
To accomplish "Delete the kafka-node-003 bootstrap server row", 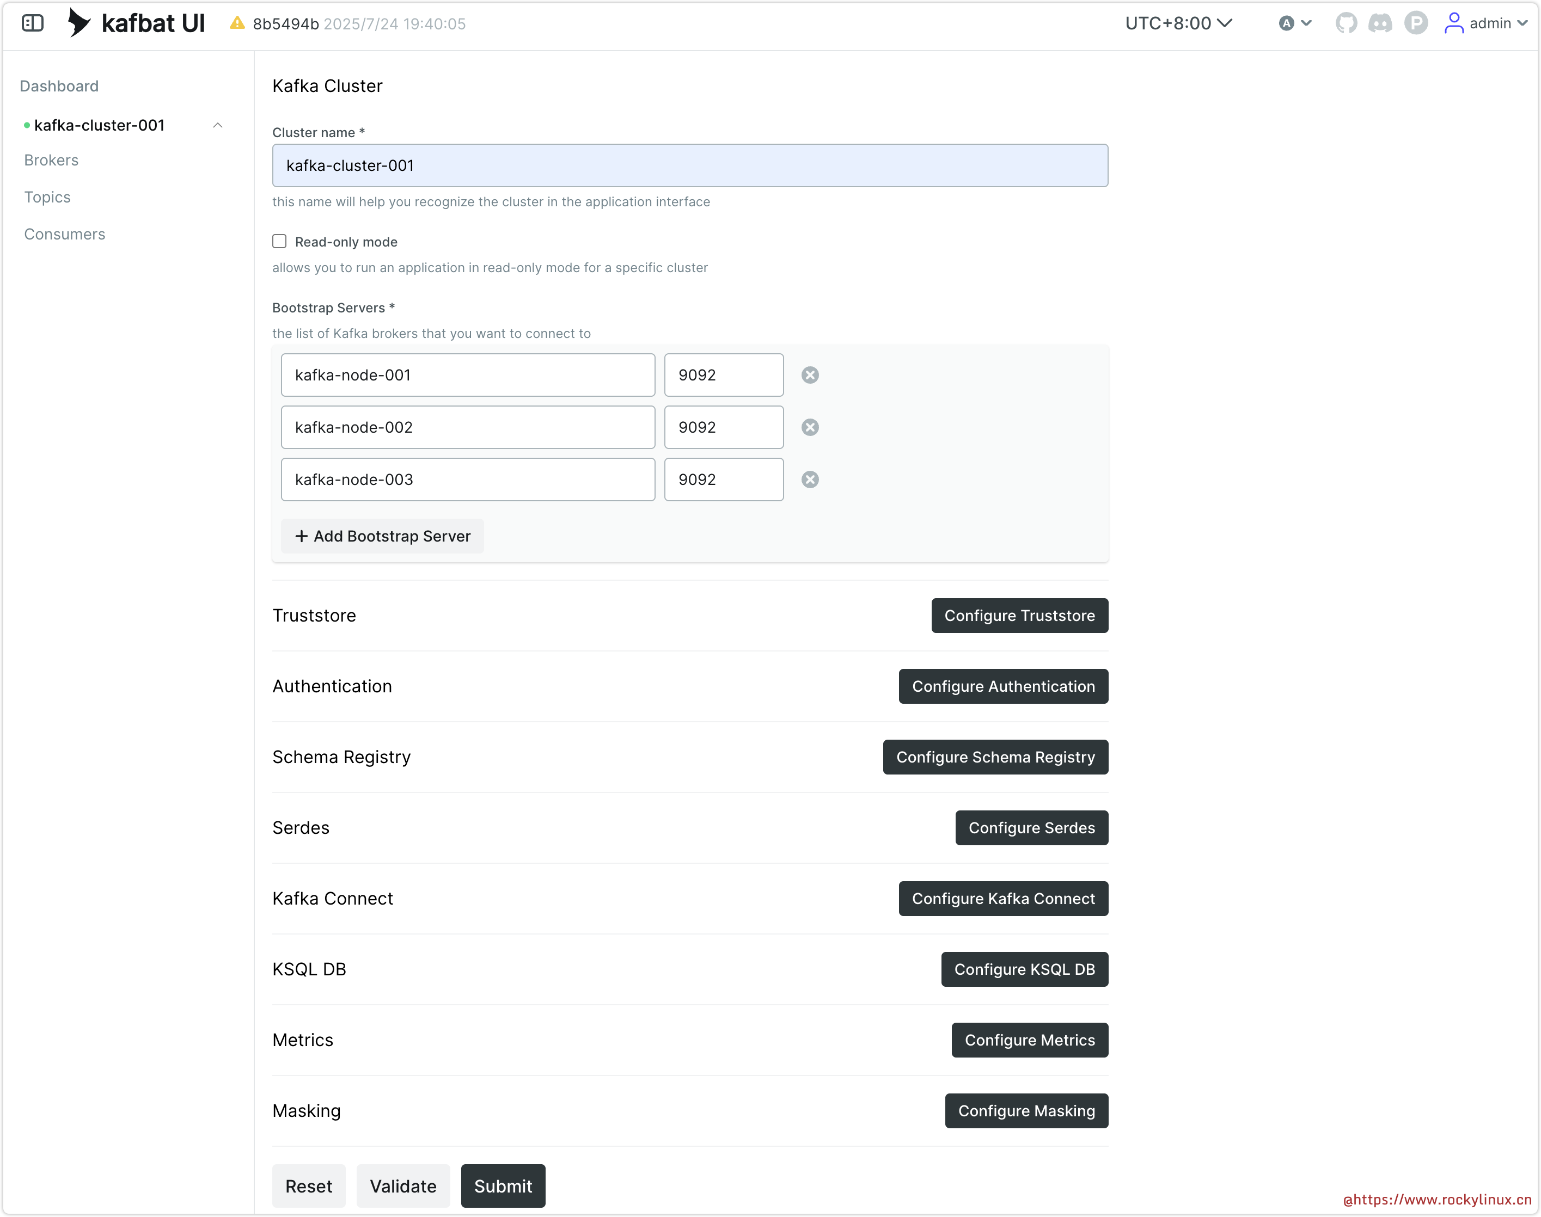I will (810, 480).
